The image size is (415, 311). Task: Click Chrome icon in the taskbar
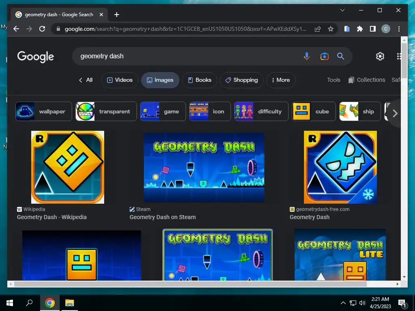pyautogui.click(x=49, y=303)
